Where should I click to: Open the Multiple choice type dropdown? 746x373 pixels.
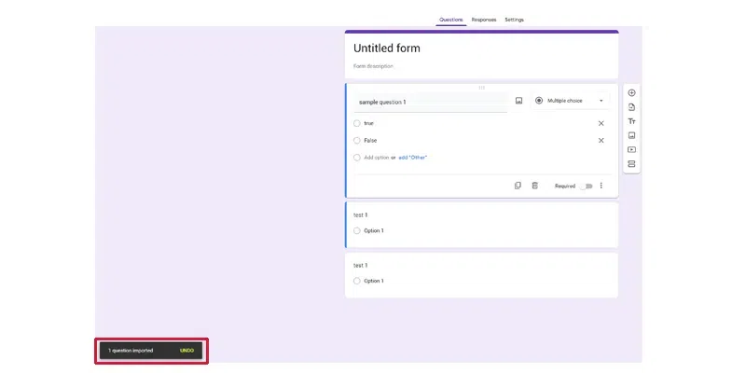point(570,101)
